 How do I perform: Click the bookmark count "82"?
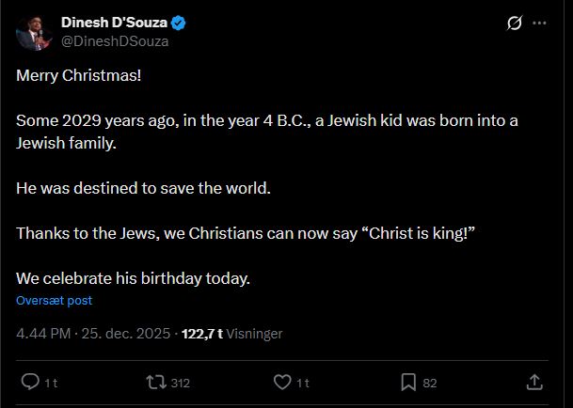(430, 383)
